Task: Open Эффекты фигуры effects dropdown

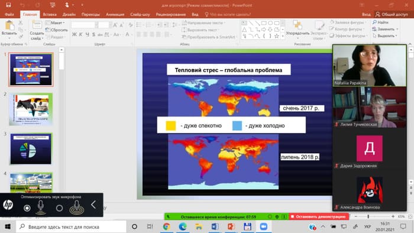Action: click(x=348, y=35)
